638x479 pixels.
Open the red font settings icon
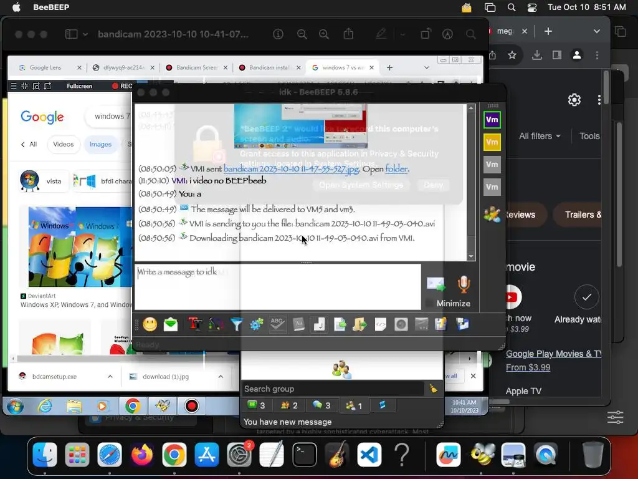point(195,324)
